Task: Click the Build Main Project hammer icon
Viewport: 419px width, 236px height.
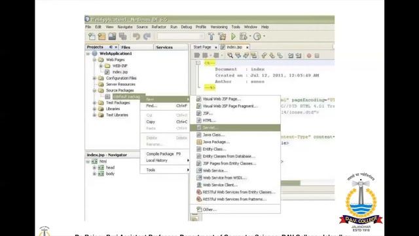Action: point(211,37)
